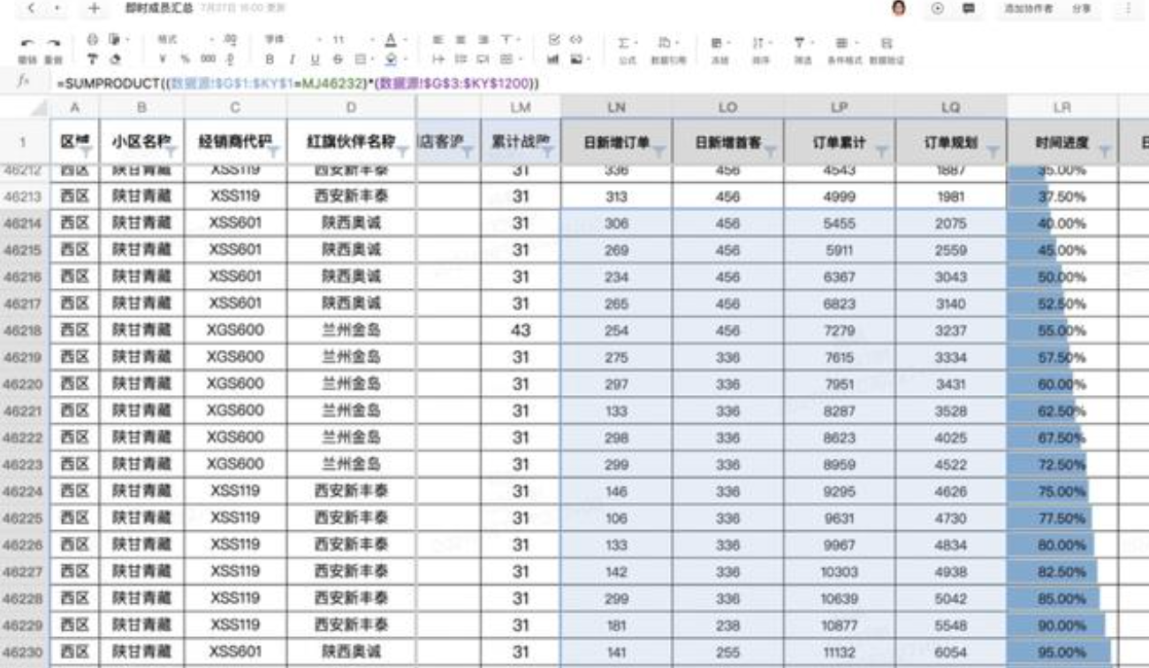1149x668 pixels.
Task: Open filter for 红旗伙伴名称 column
Action: point(403,151)
